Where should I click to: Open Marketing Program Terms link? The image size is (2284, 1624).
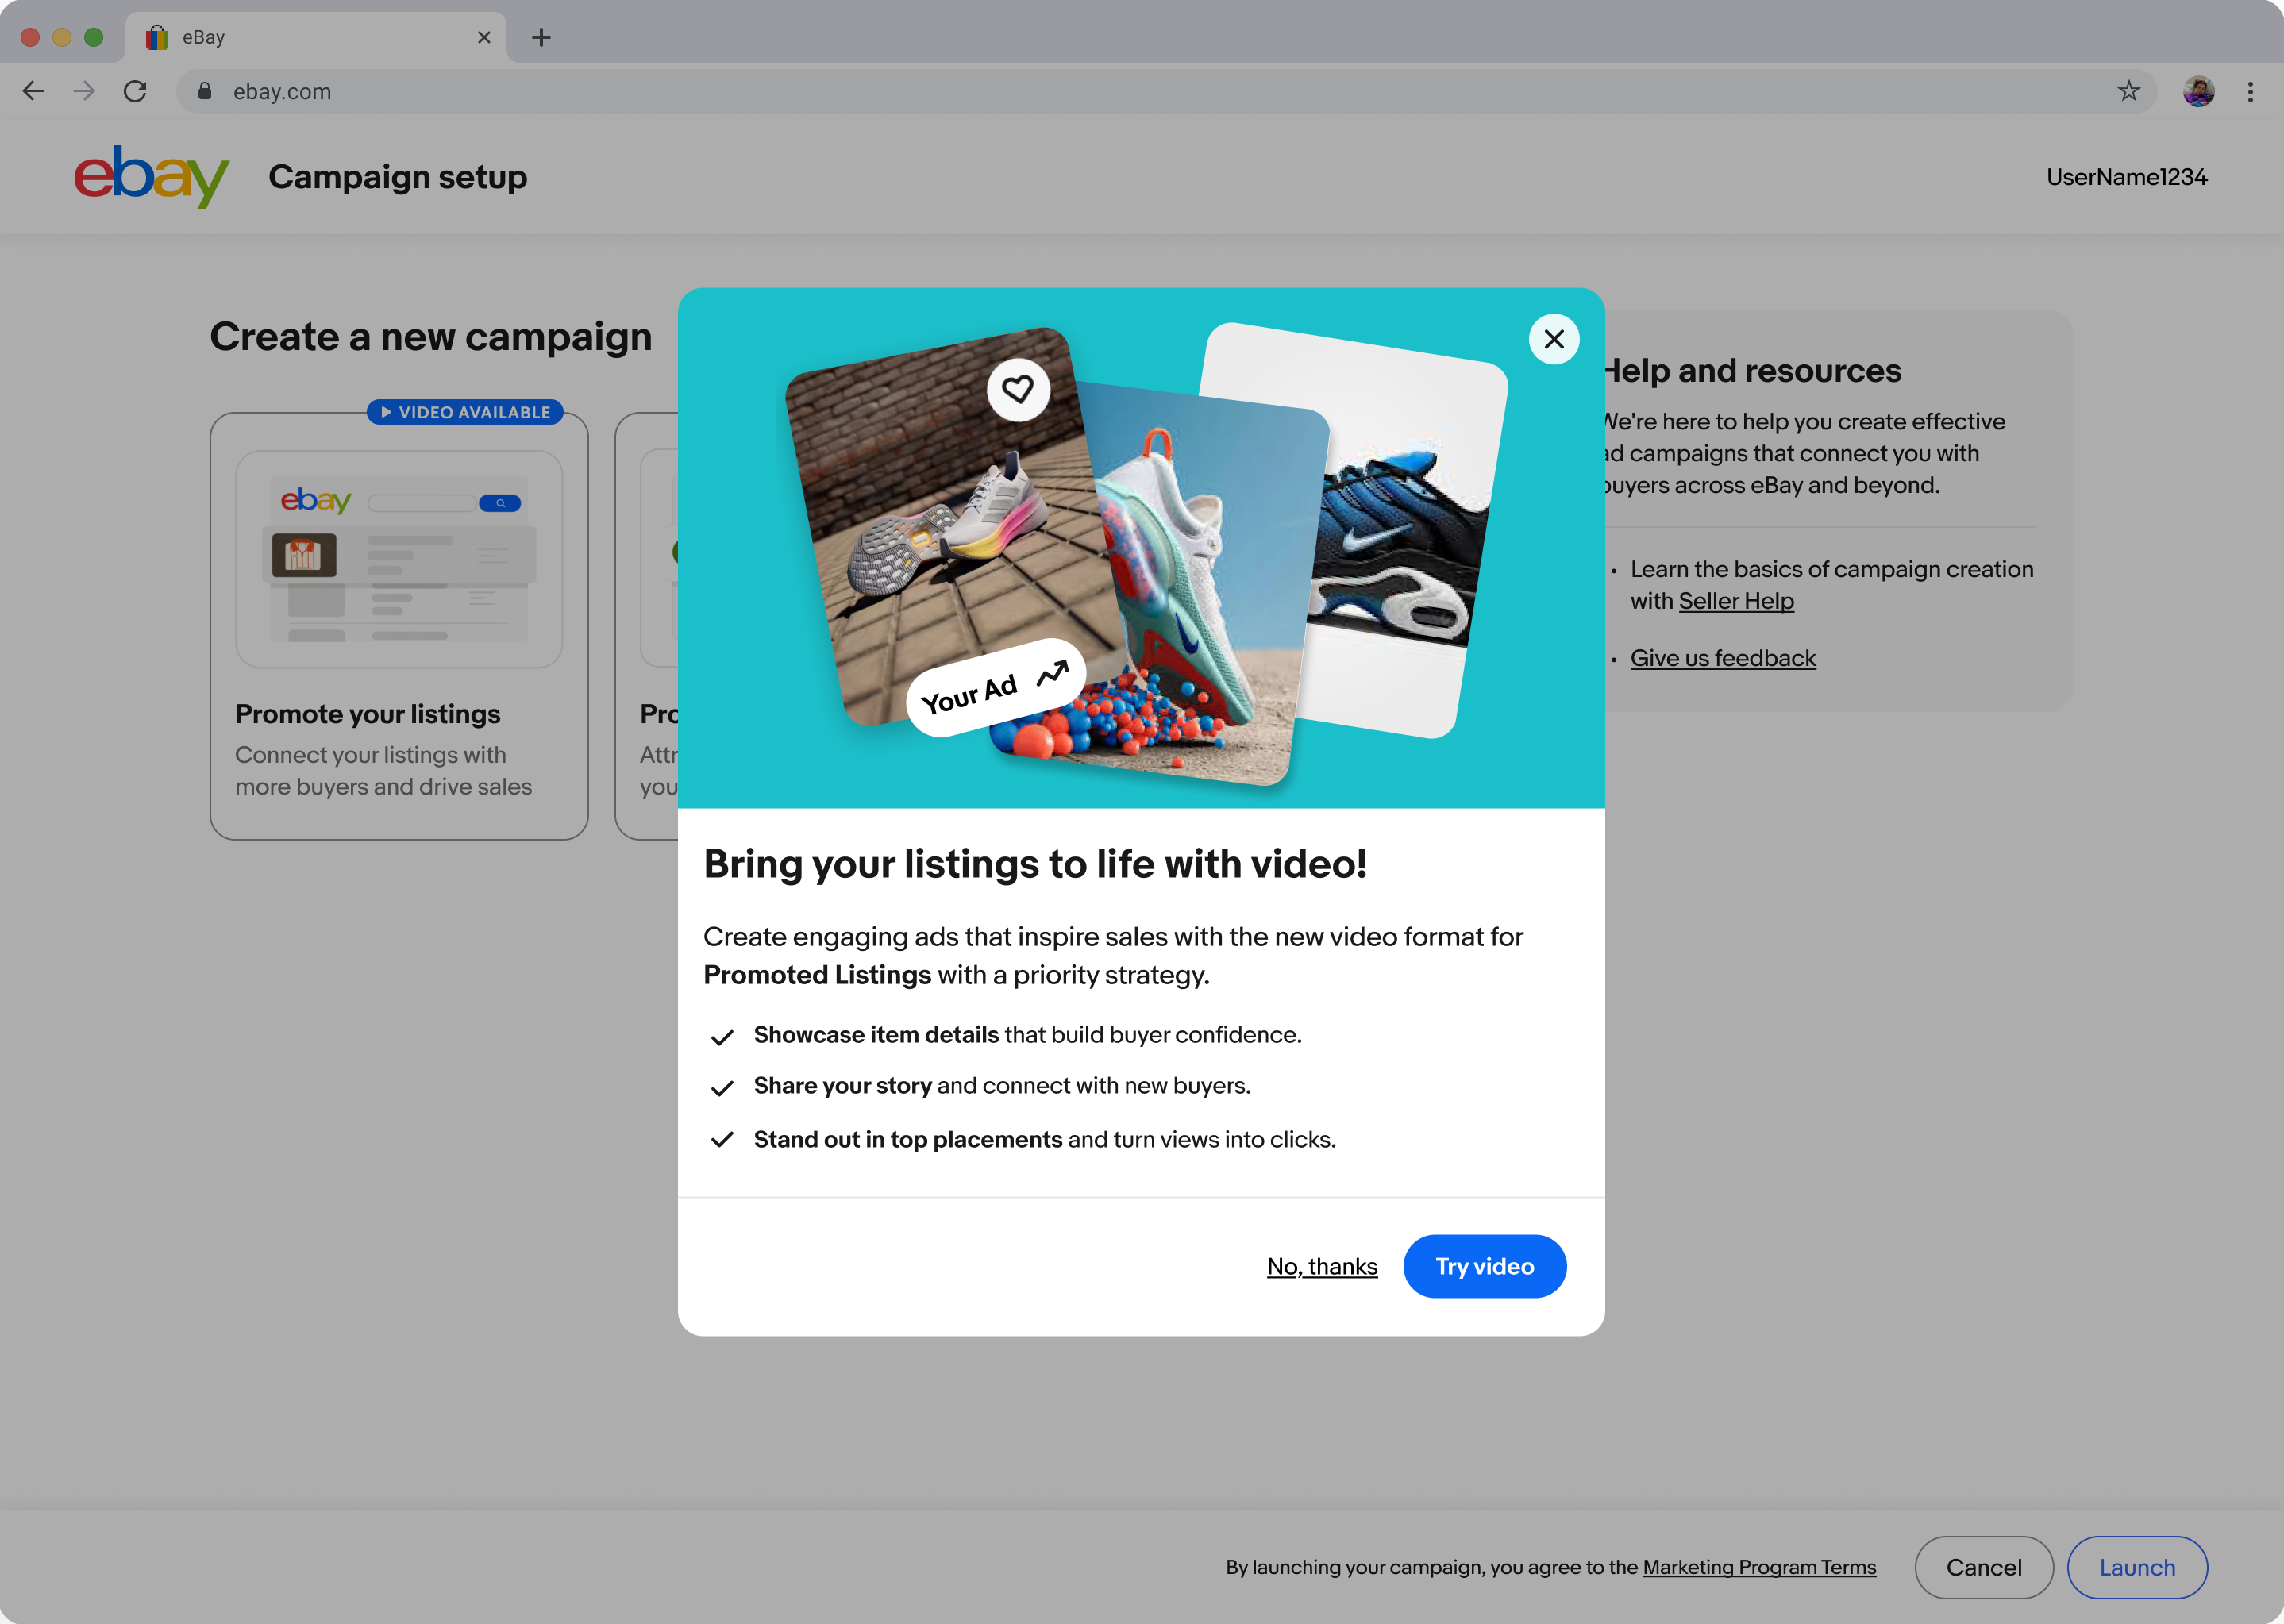(x=1758, y=1567)
